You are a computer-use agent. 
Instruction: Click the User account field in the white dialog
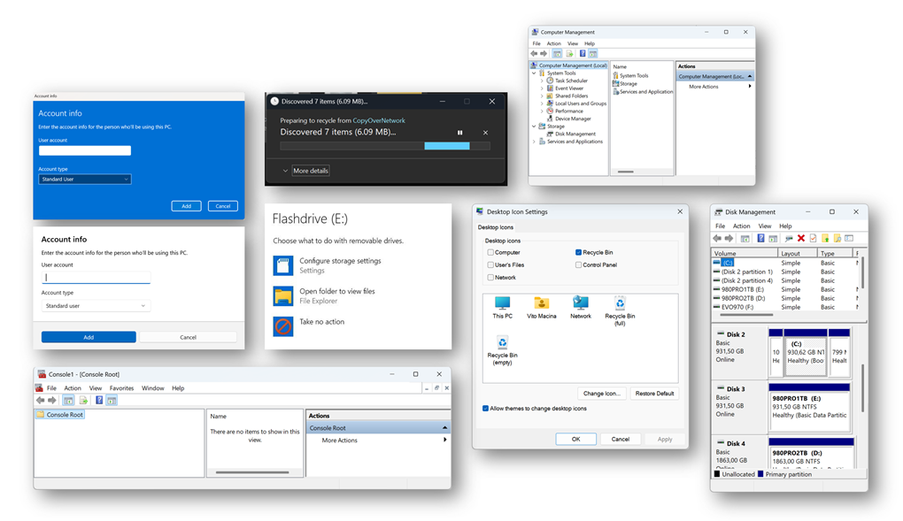(96, 277)
